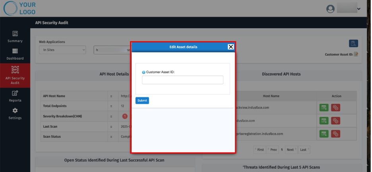Click the API Host Details heading
This screenshot has height=172, width=372.
pos(114,74)
